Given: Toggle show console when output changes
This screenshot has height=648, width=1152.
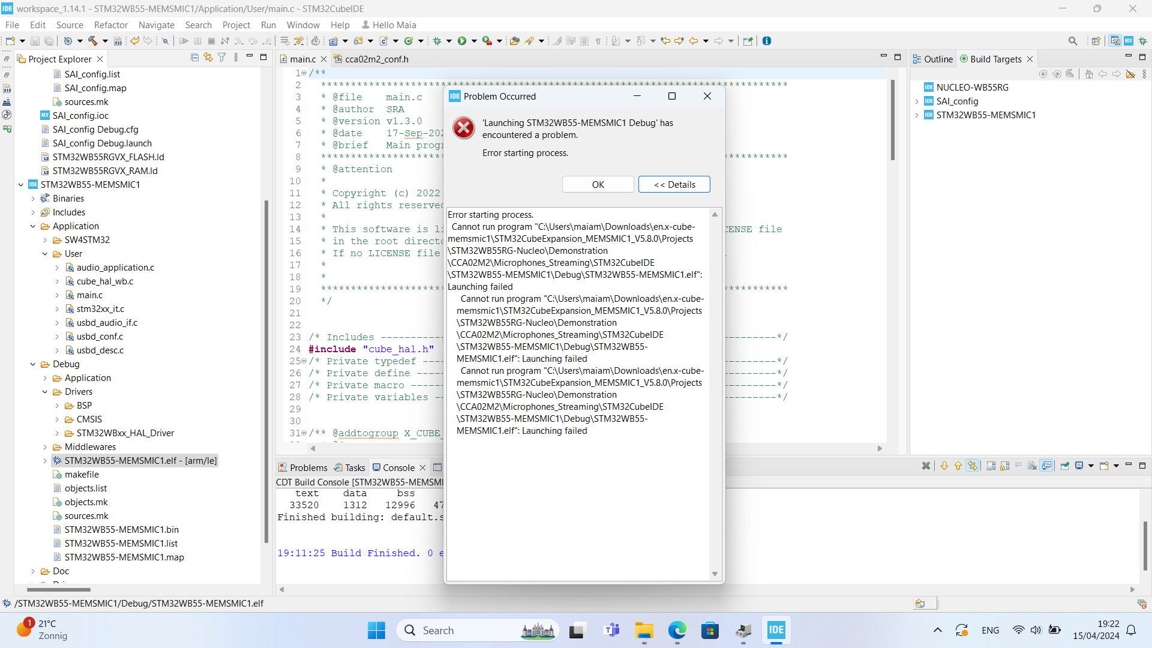Looking at the screenshot, I should coord(1046,466).
